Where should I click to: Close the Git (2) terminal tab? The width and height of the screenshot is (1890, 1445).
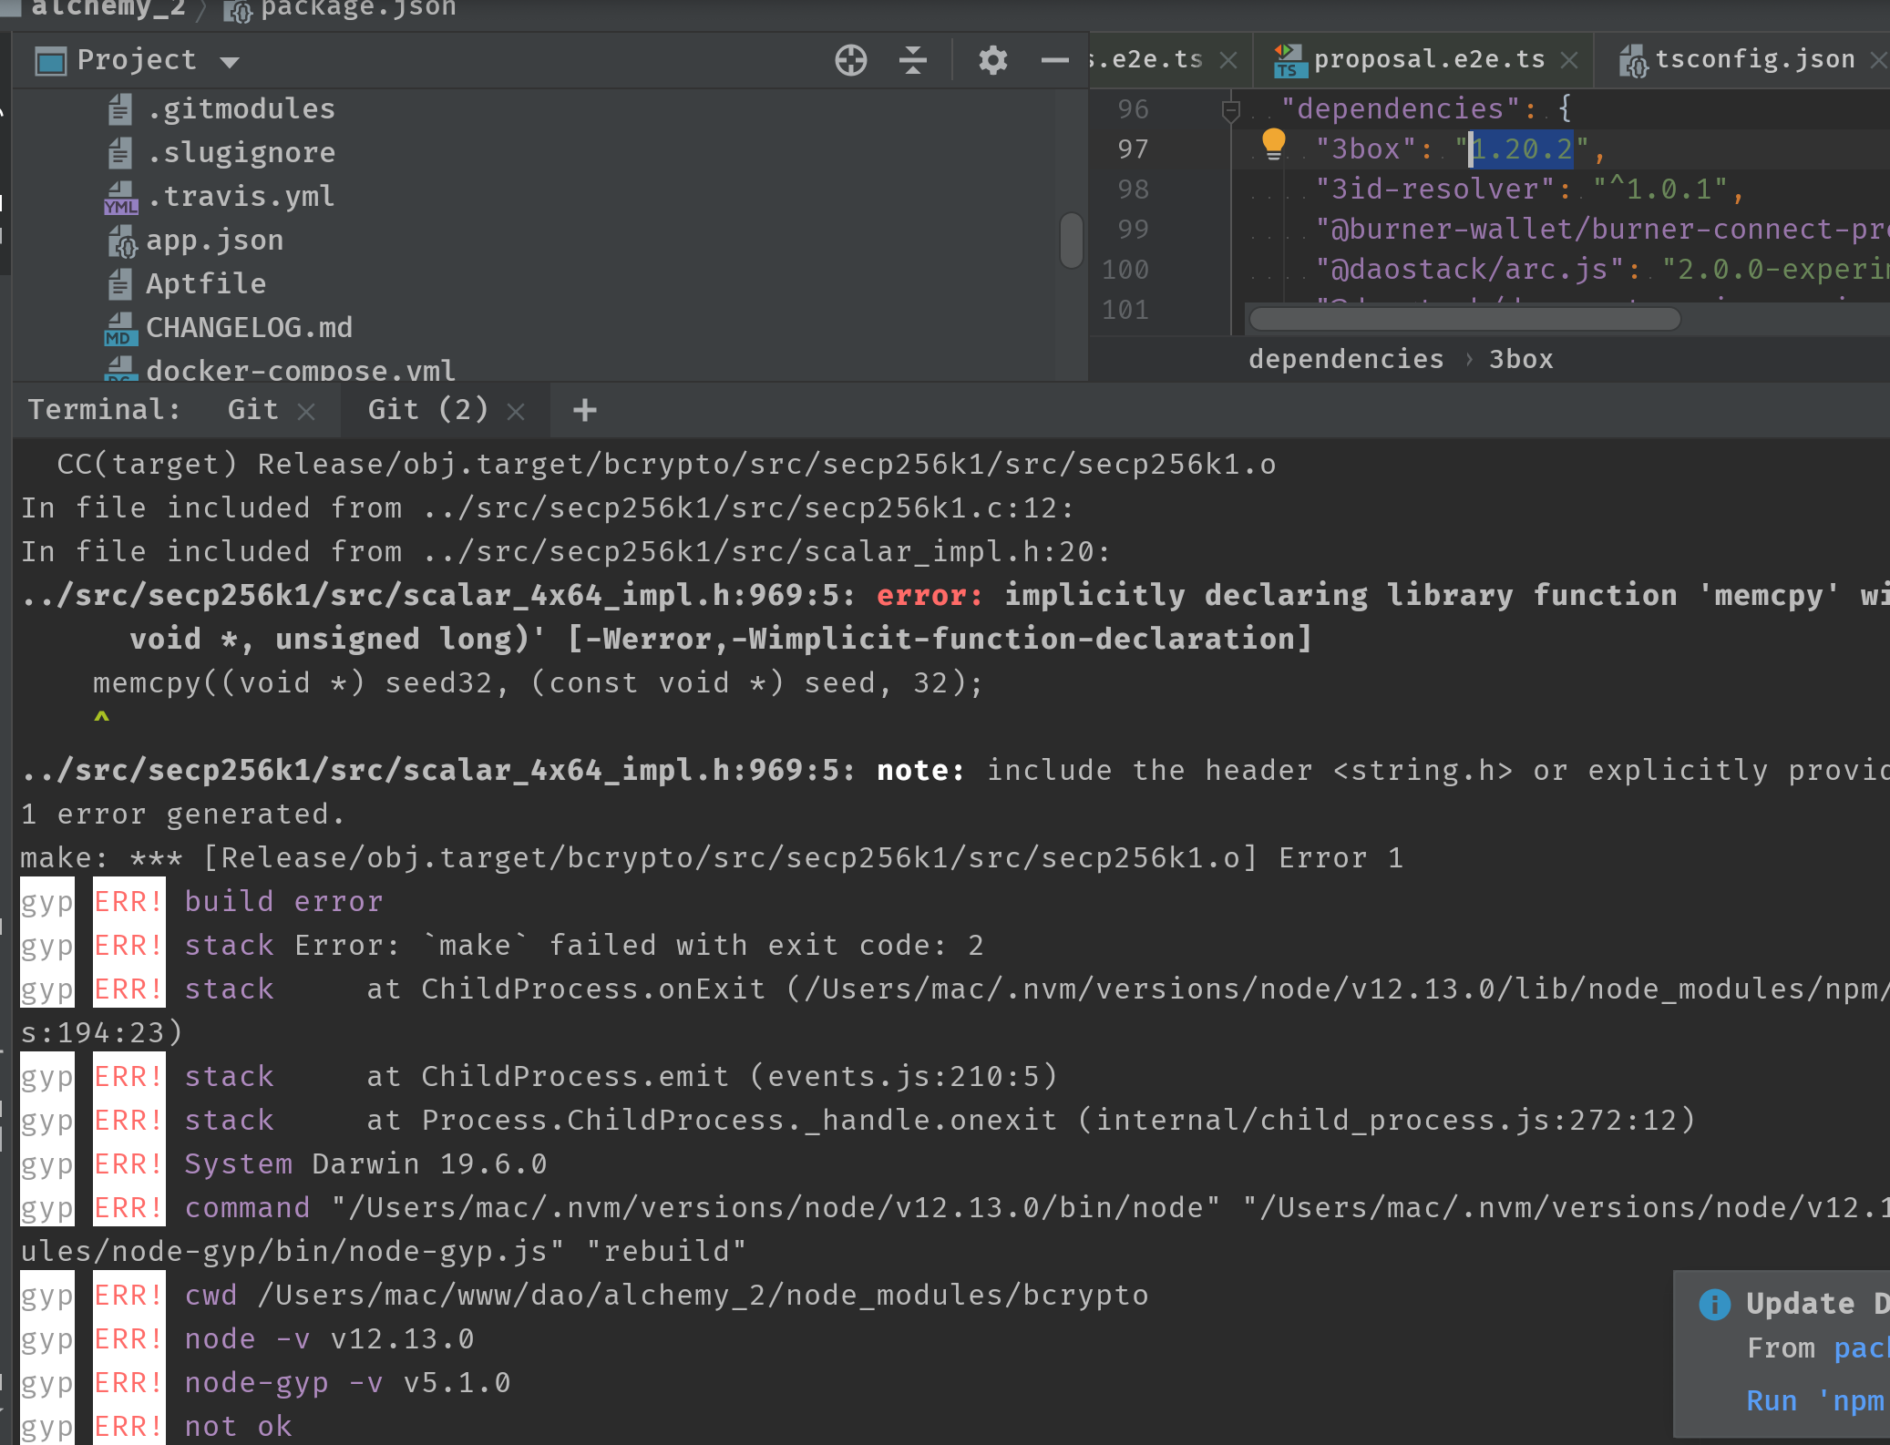click(x=516, y=412)
